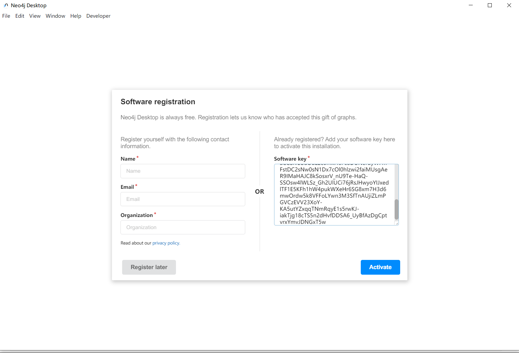Click the key line 'GVCzEVV23XoY-'
This screenshot has height=353, width=519.
[301, 202]
